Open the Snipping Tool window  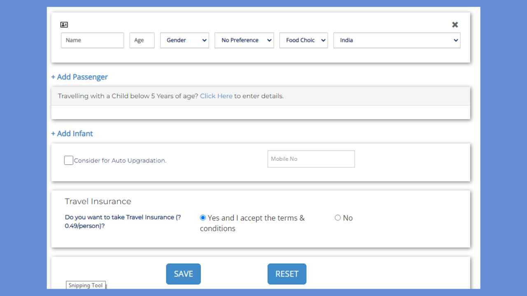click(x=86, y=285)
